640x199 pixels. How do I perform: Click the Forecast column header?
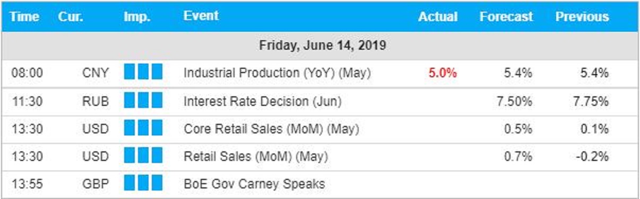[x=506, y=16]
